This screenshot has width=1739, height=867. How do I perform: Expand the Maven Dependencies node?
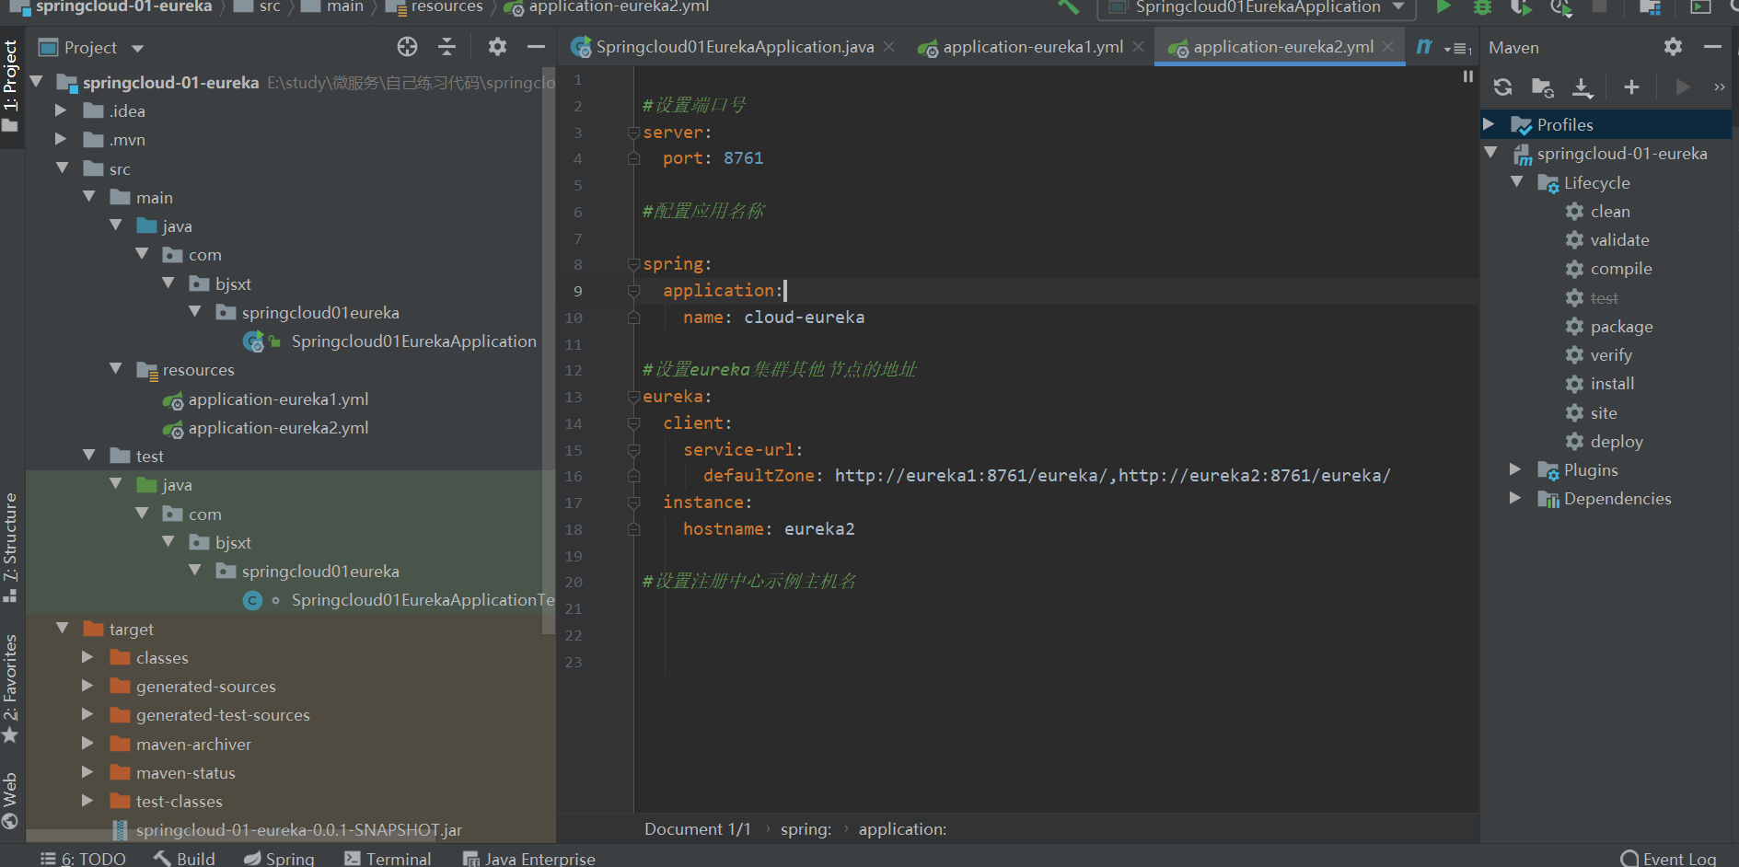point(1515,498)
